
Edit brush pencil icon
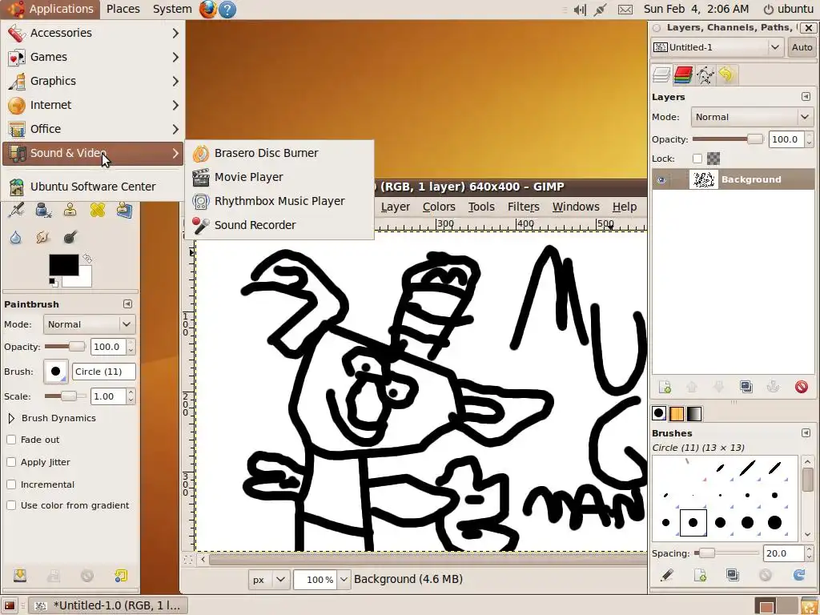666,575
